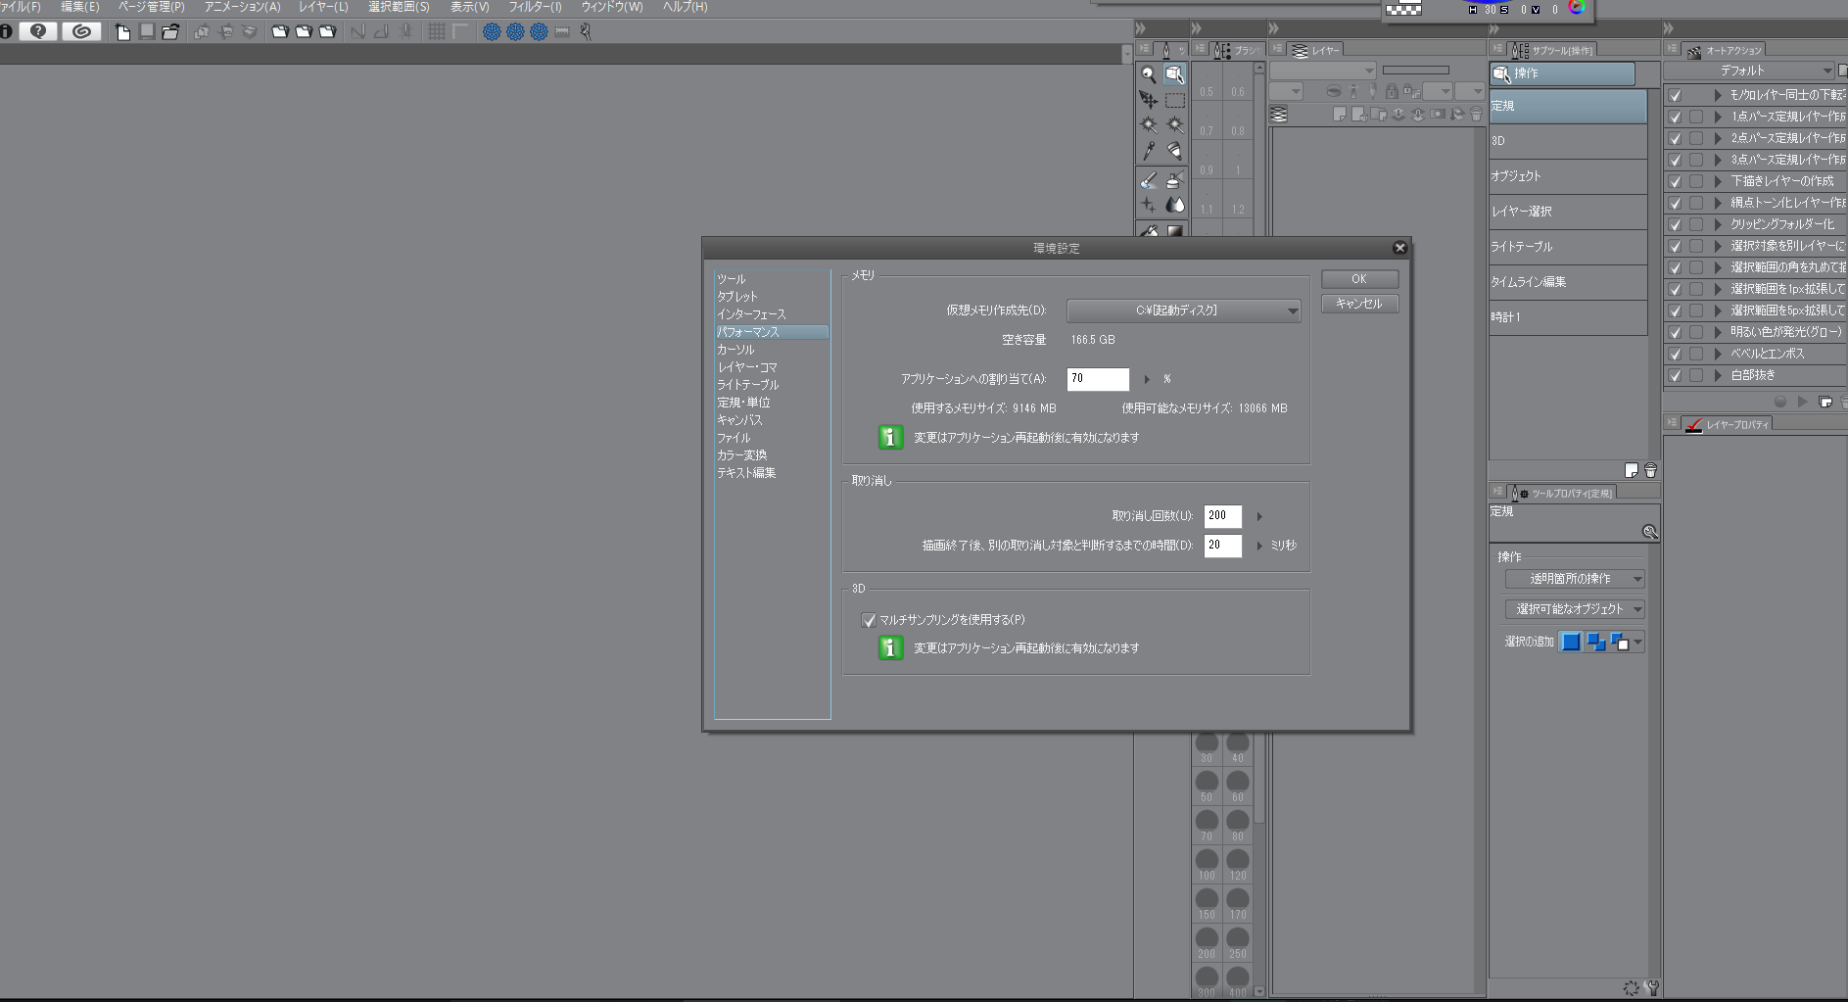The height and width of the screenshot is (1002, 1848).
Task: Select the Move layer tool
Action: (1148, 100)
